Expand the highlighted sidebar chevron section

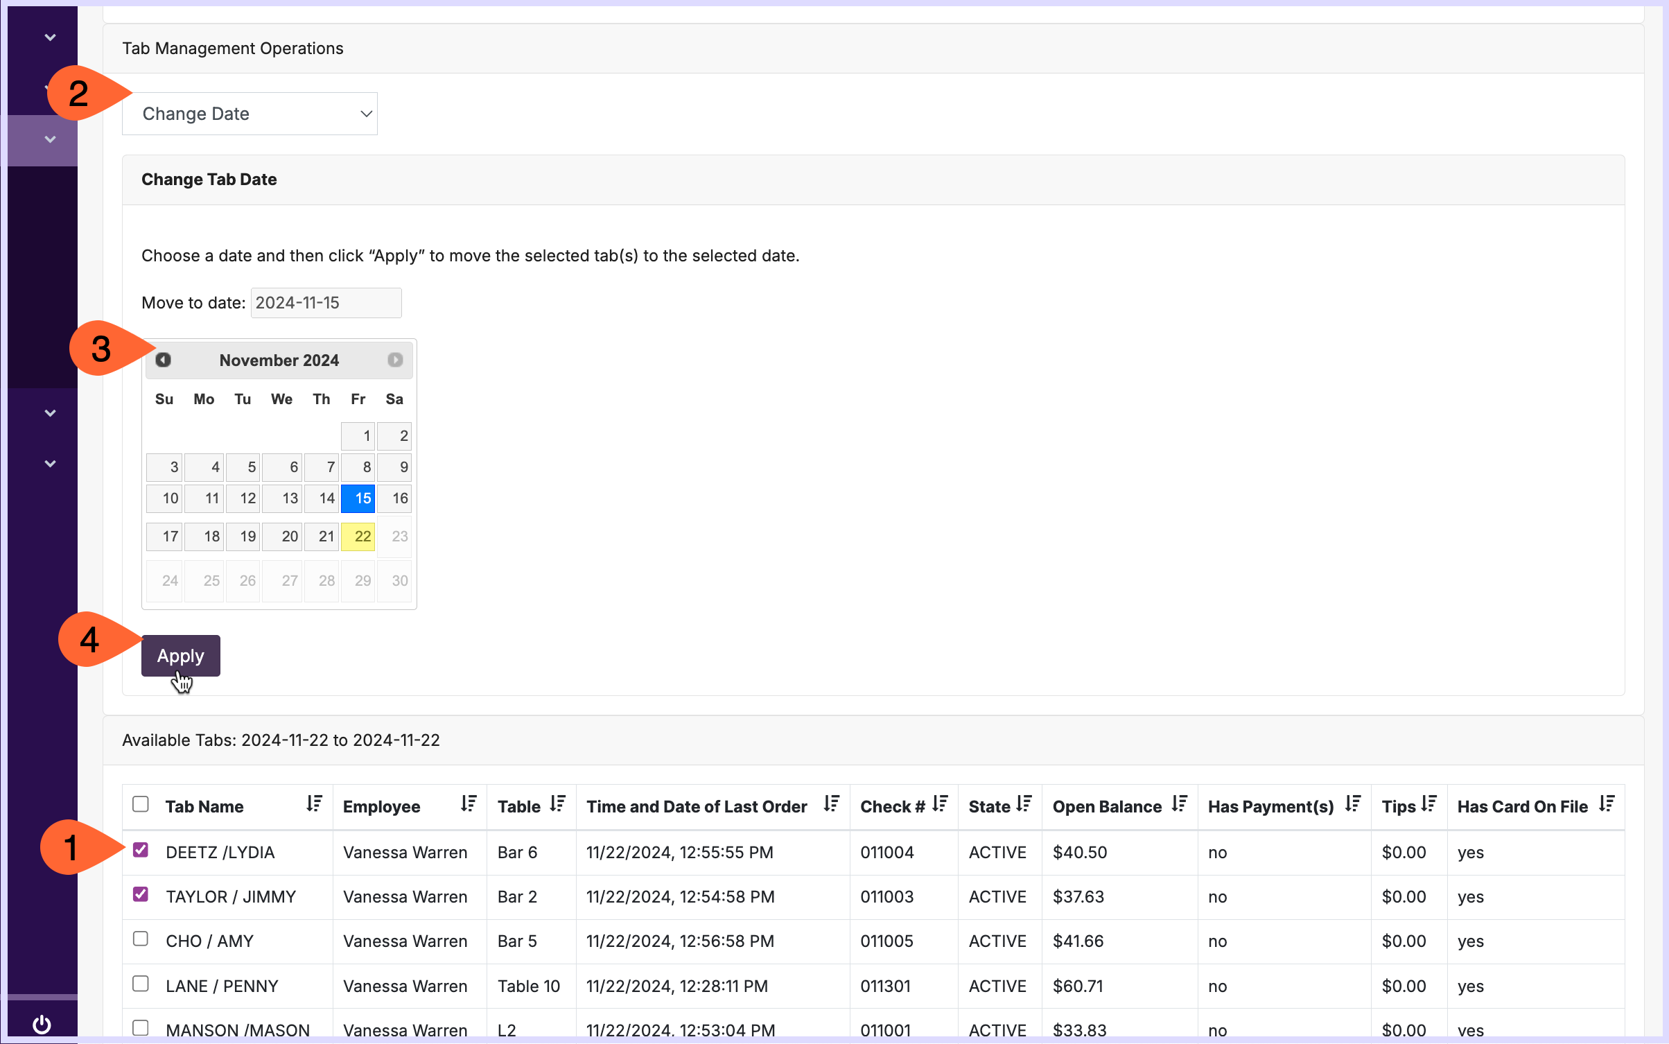(x=50, y=139)
